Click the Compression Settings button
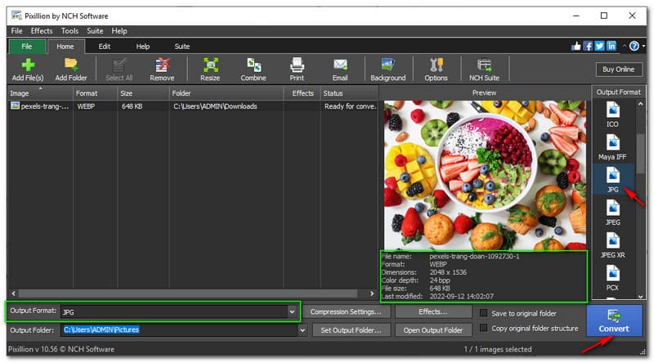The height and width of the screenshot is (363, 654). (346, 311)
